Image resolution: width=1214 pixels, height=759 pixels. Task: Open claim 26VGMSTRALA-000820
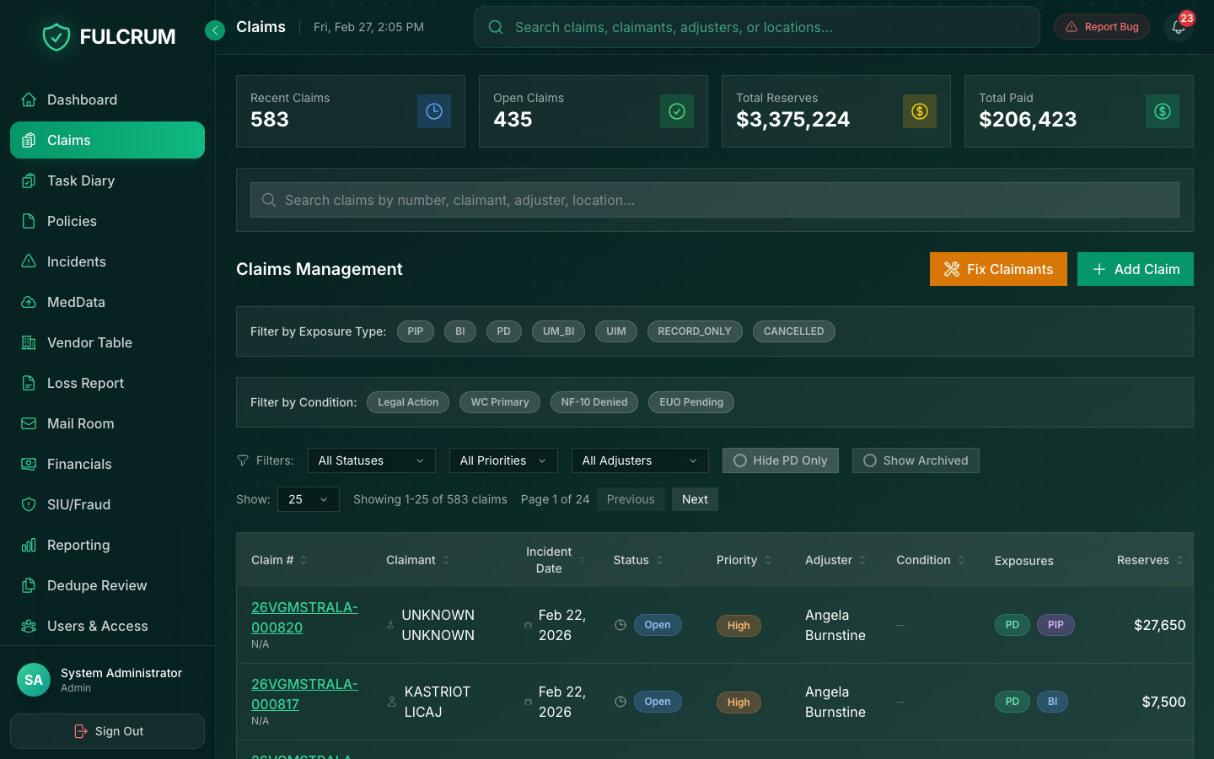pos(304,616)
